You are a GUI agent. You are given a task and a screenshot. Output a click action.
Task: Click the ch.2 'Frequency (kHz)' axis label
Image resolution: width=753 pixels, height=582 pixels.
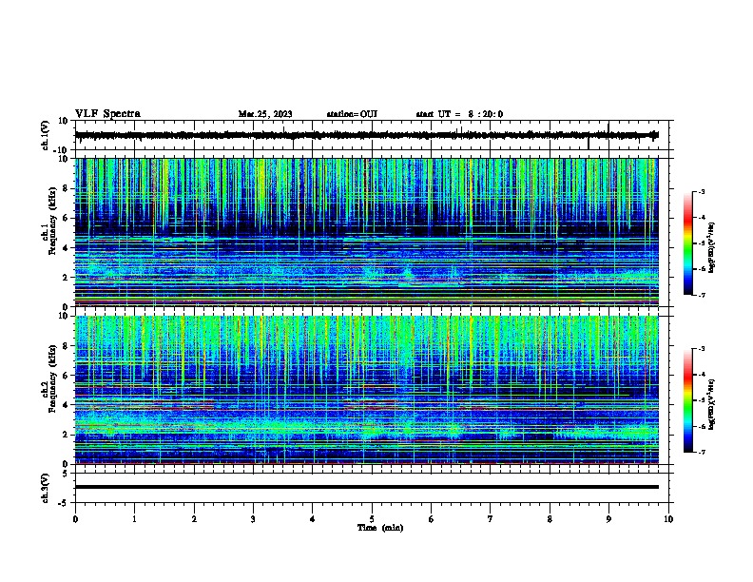[x=52, y=378]
